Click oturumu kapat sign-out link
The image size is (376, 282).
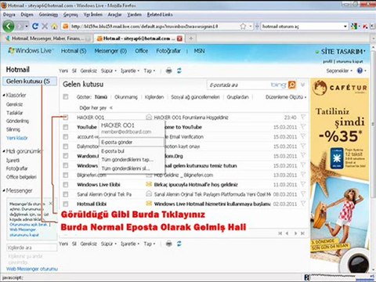click(x=349, y=62)
